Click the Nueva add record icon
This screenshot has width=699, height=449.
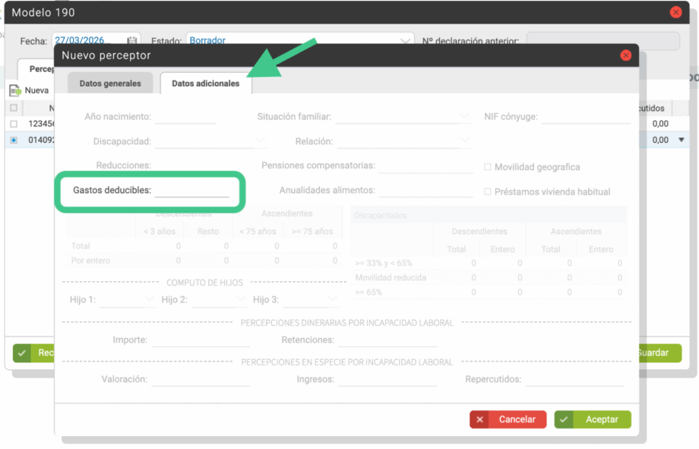tap(15, 90)
